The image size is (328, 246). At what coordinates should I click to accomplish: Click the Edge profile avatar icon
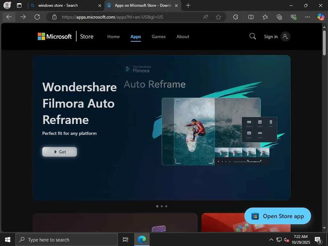tap(7, 5)
